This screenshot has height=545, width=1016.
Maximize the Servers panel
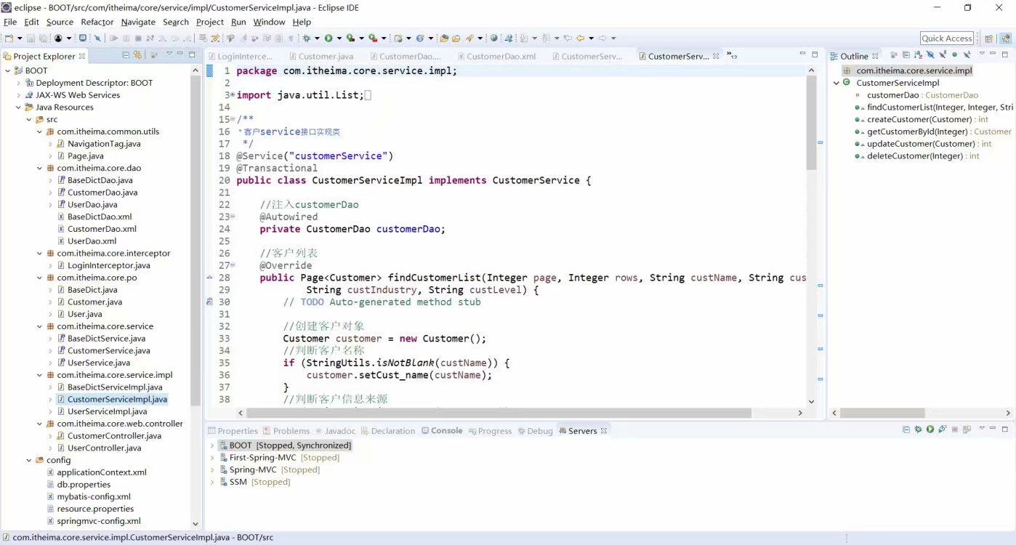[x=1005, y=429]
